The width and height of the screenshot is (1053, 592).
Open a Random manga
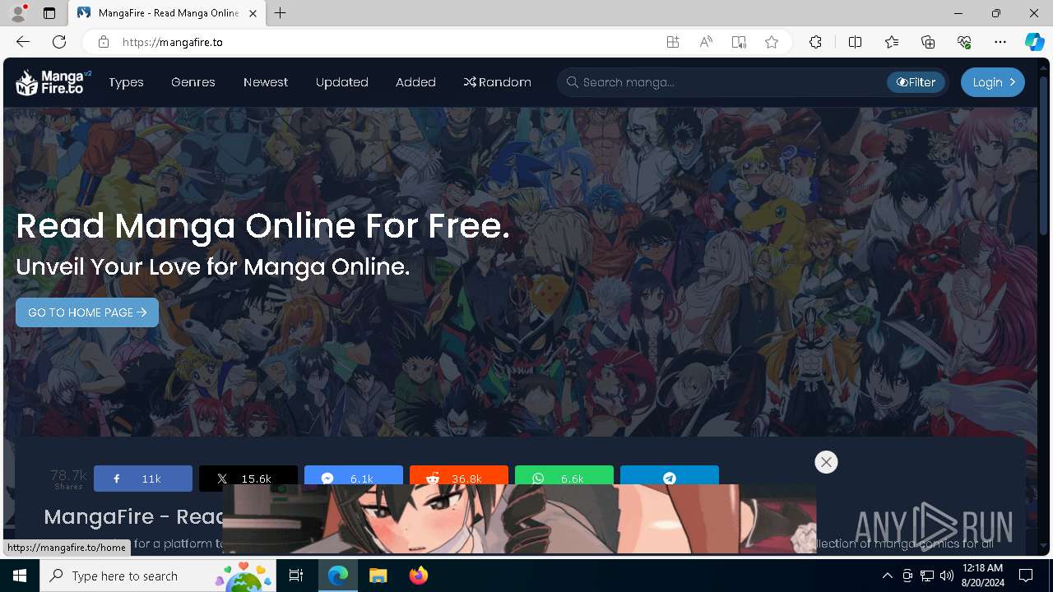pyautogui.click(x=497, y=82)
